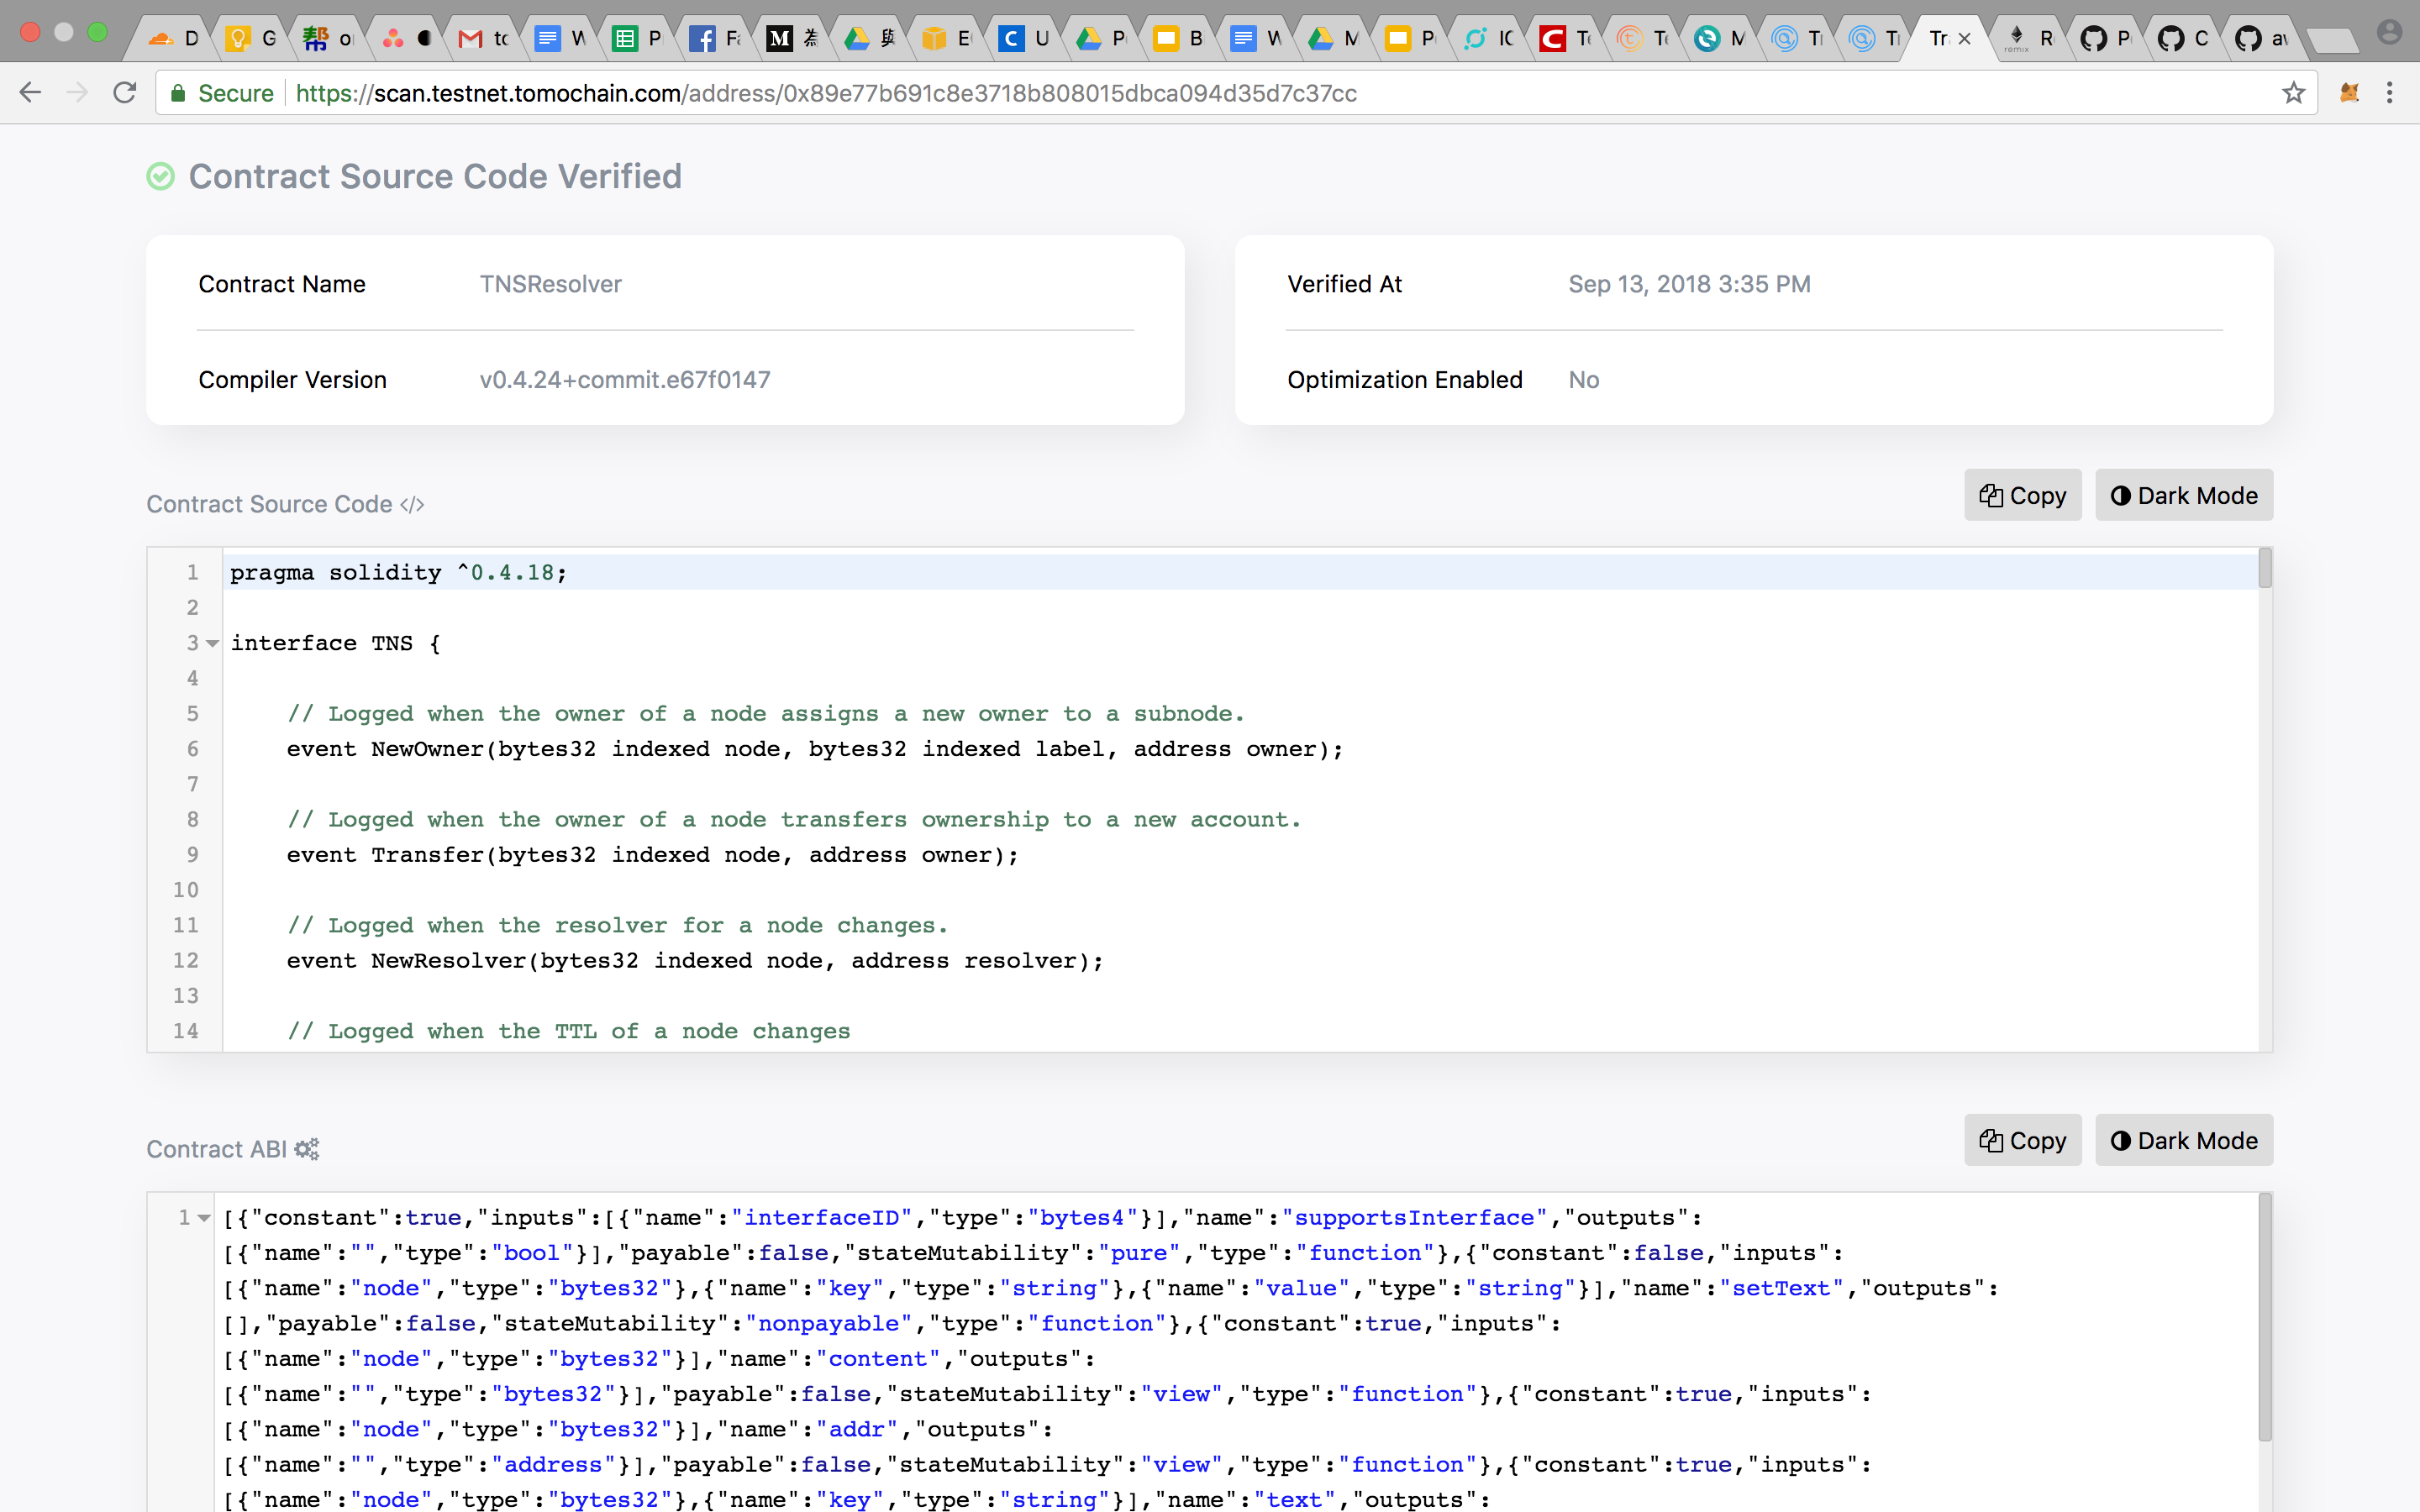Open the MetaMask fox extension
The width and height of the screenshot is (2420, 1512).
click(2349, 93)
